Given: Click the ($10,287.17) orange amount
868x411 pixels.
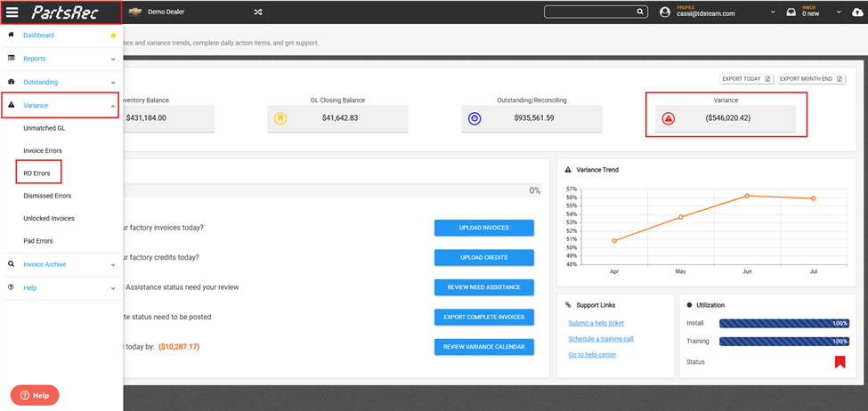Looking at the screenshot, I should tap(179, 347).
